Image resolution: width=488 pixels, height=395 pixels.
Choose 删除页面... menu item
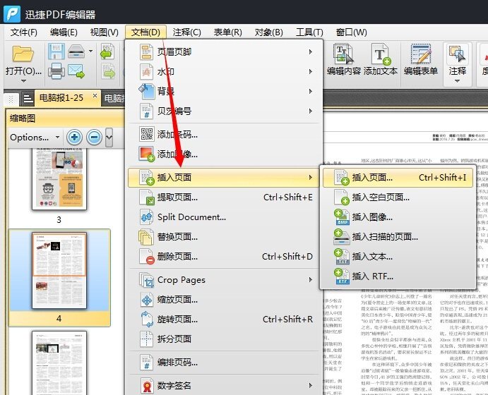(224, 257)
